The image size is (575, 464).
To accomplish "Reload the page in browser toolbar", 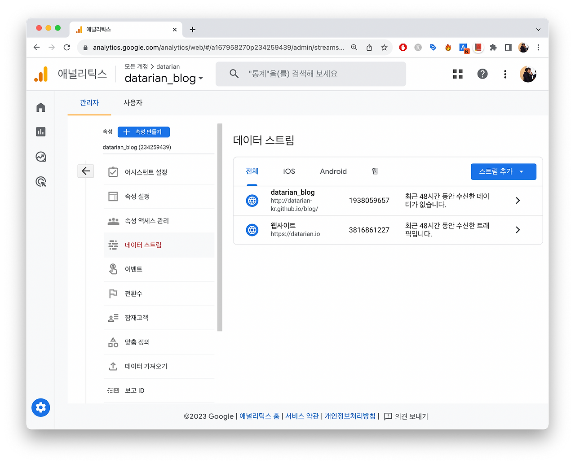I will coord(67,48).
